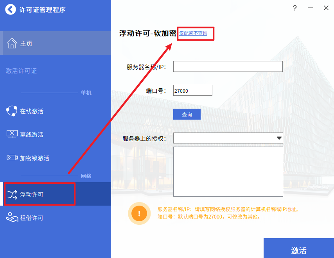Click the back arrow icon in header
This screenshot has height=258, width=334.
click(11, 9)
